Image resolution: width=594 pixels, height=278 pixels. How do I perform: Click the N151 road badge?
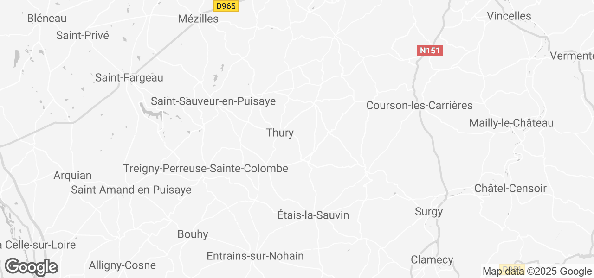430,51
